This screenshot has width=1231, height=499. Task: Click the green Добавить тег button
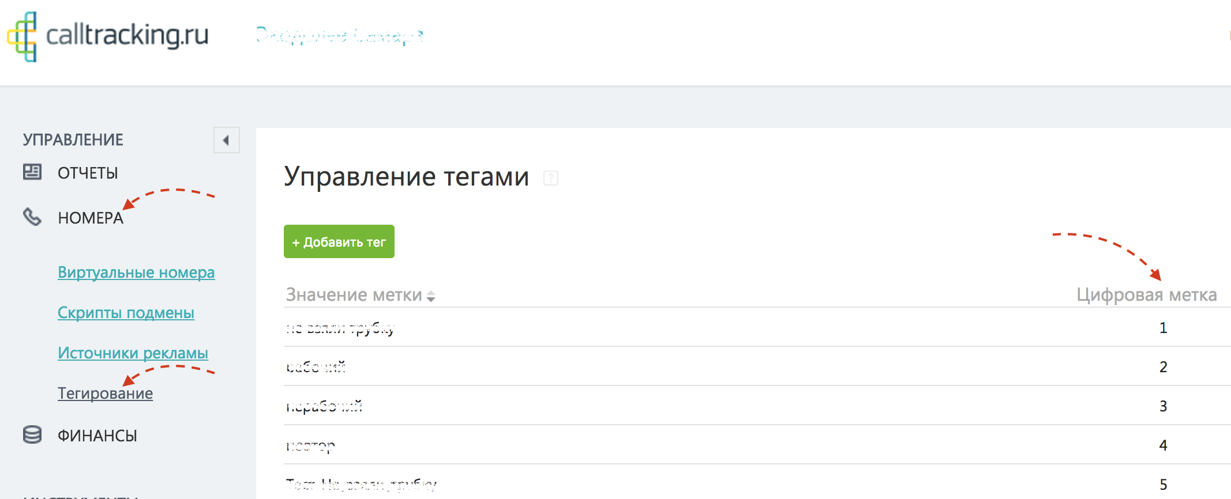click(339, 241)
